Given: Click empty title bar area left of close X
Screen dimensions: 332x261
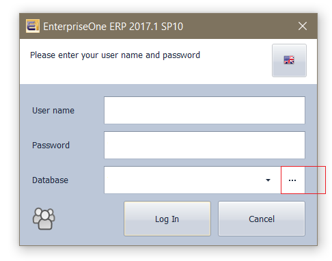Looking at the screenshot, I should [239, 26].
